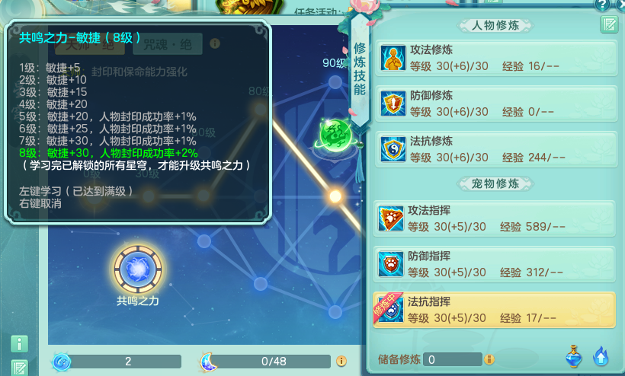
Task: Click the green info button at bottom-left
Action: pos(20,344)
